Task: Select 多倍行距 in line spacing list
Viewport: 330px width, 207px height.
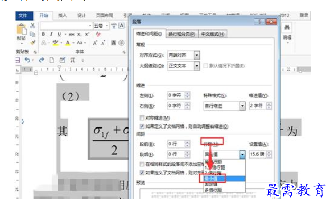Action: pyautogui.click(x=224, y=190)
